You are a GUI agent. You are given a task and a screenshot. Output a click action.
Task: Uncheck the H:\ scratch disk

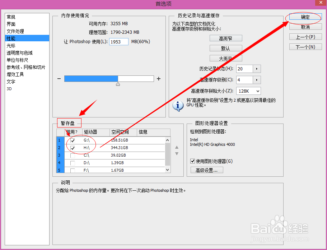[73, 148]
